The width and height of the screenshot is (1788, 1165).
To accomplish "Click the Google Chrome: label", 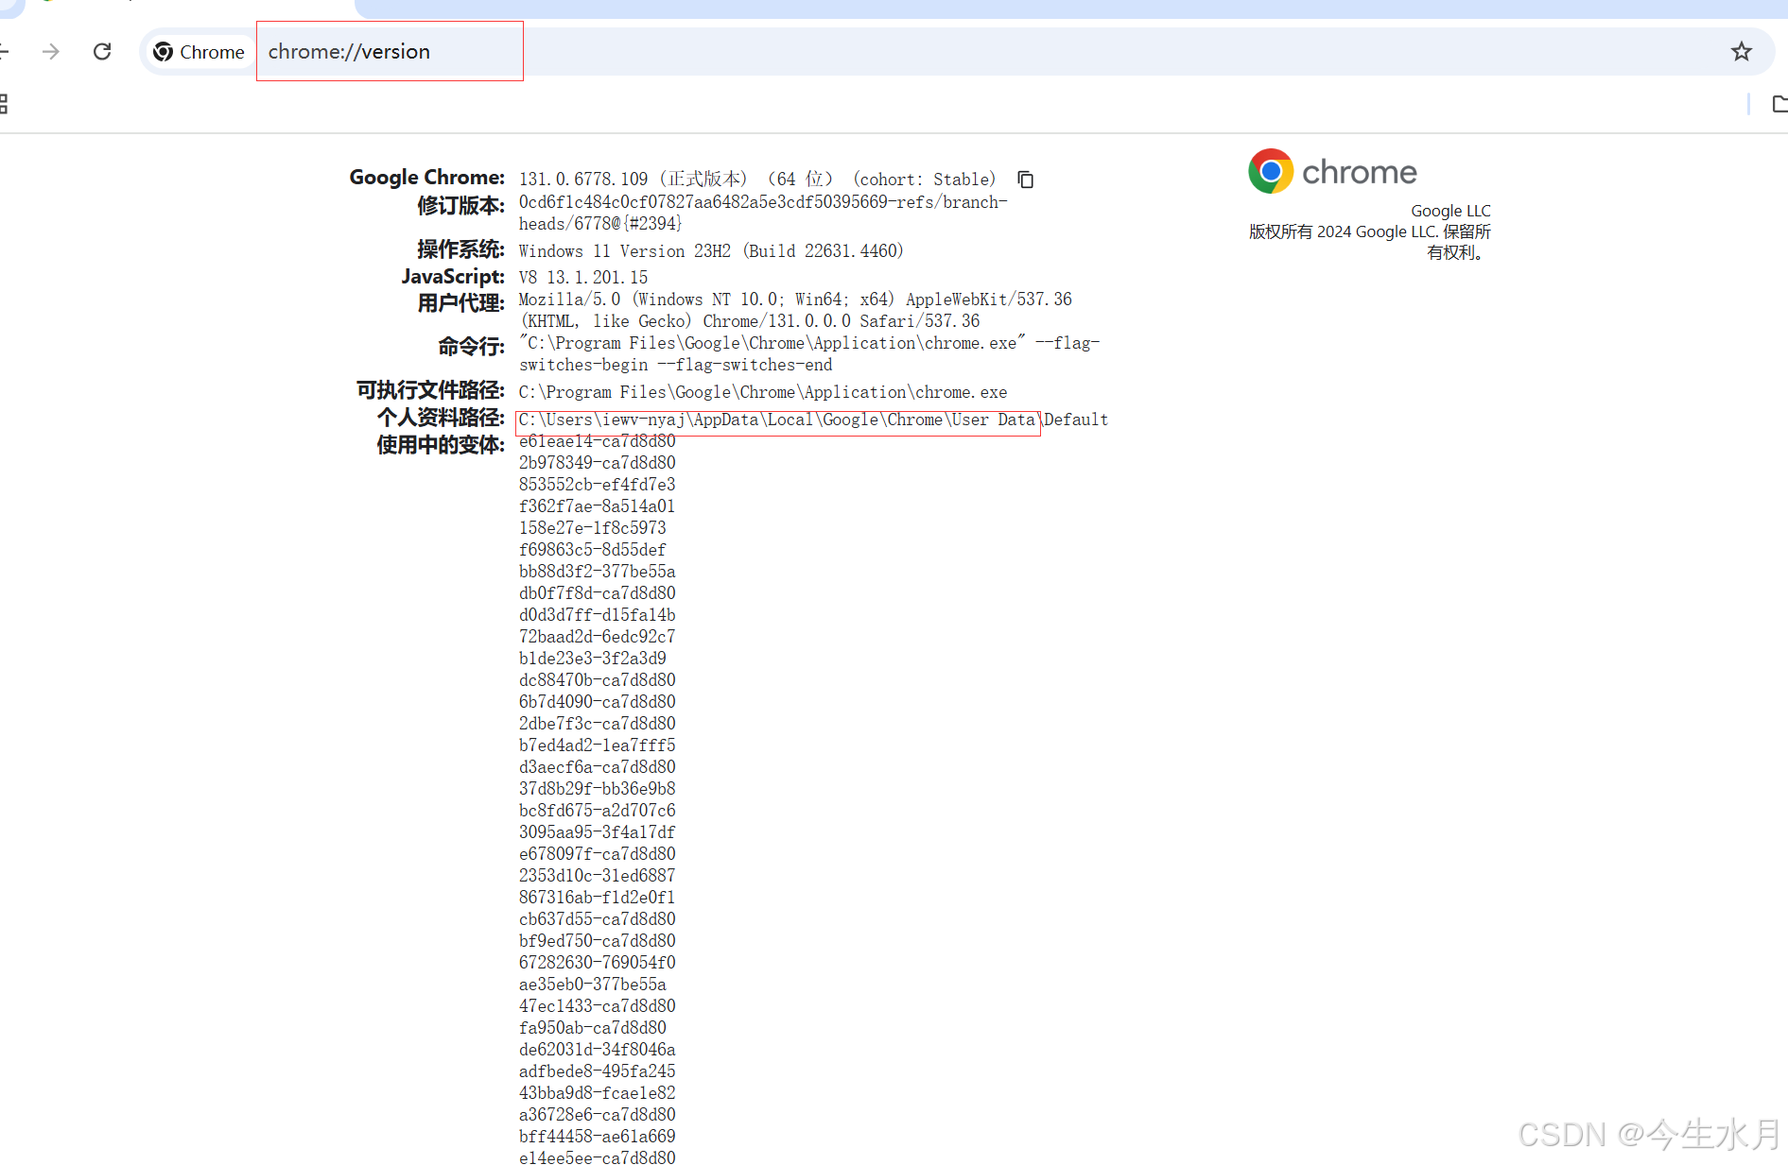I will [x=426, y=178].
